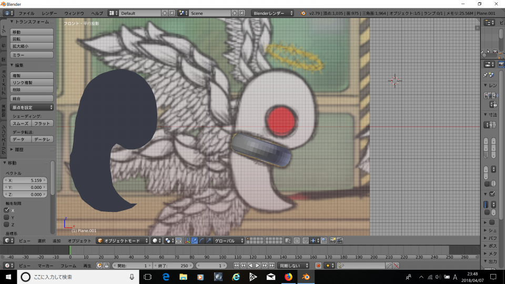Jump to the first frame of the timeline
This screenshot has height=284, width=505.
[236, 266]
